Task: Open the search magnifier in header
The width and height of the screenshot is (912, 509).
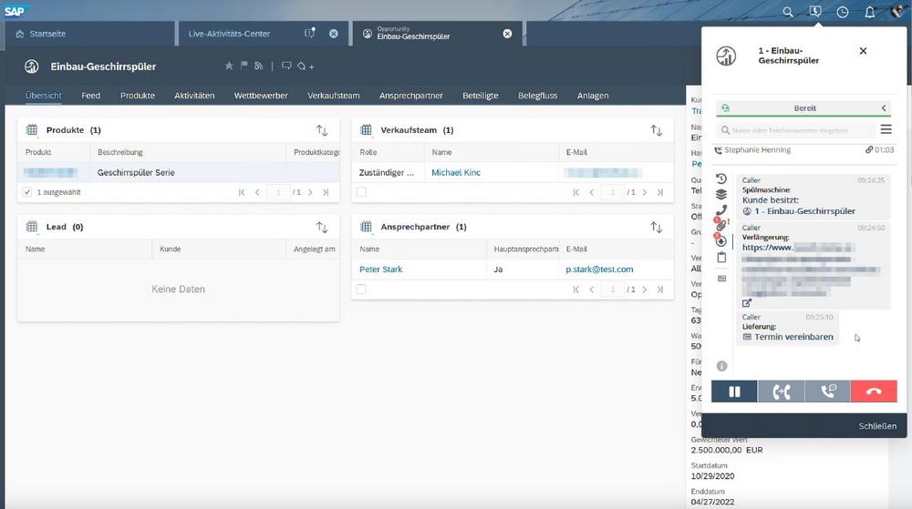Action: 788,12
